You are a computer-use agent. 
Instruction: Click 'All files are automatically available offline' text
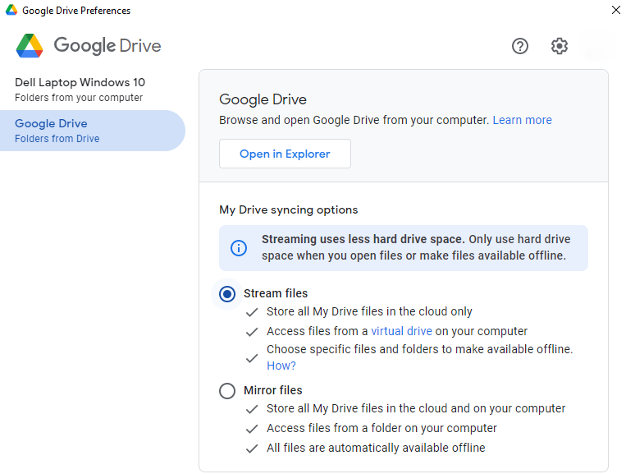tap(376, 448)
